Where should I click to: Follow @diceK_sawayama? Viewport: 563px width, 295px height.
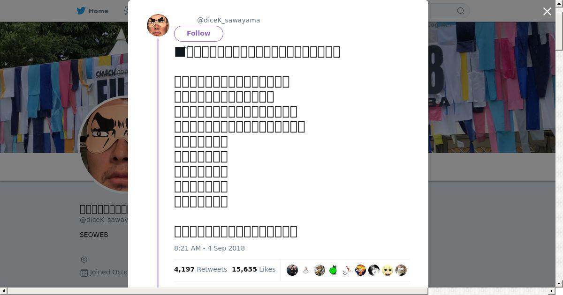click(x=198, y=34)
